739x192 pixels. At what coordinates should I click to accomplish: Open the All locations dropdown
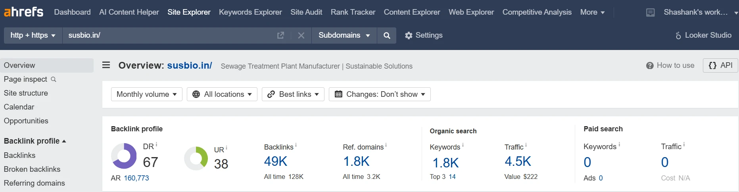point(222,94)
